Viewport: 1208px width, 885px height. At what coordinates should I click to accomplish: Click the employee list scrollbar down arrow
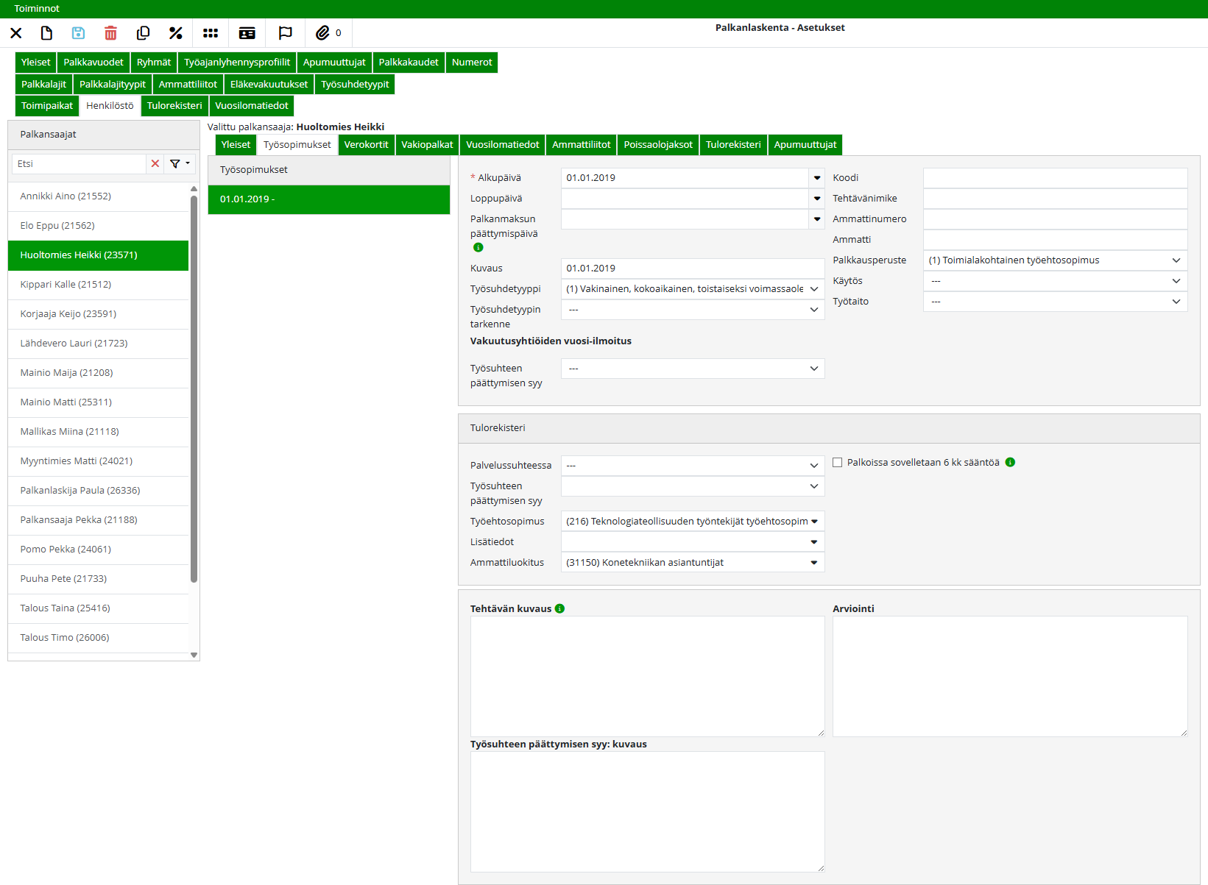click(x=194, y=655)
